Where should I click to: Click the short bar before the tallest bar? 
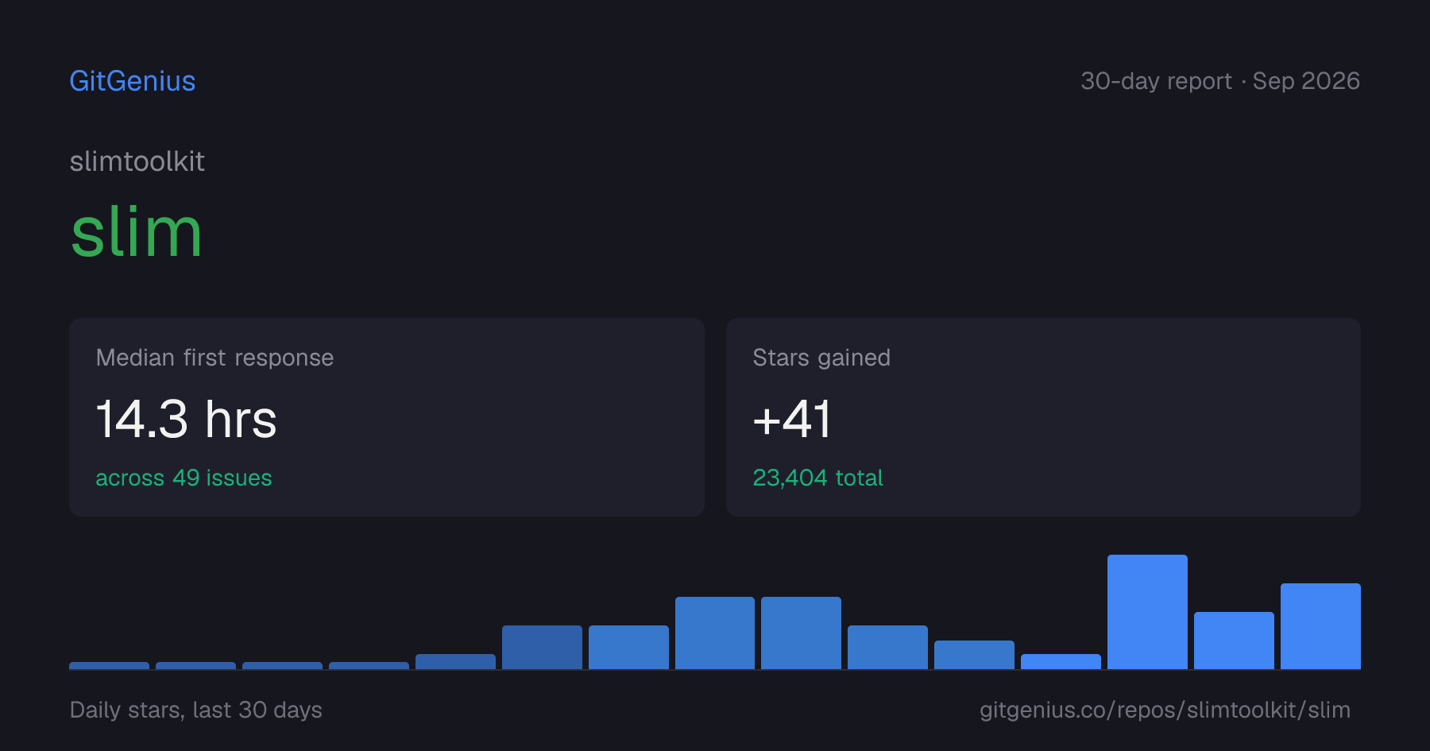tap(1061, 661)
